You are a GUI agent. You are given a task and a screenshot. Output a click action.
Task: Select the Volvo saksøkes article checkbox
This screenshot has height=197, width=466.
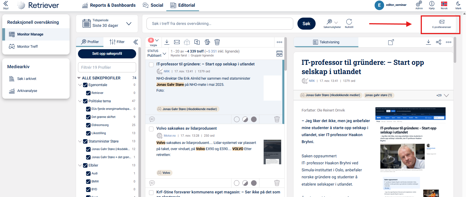[x=151, y=129]
